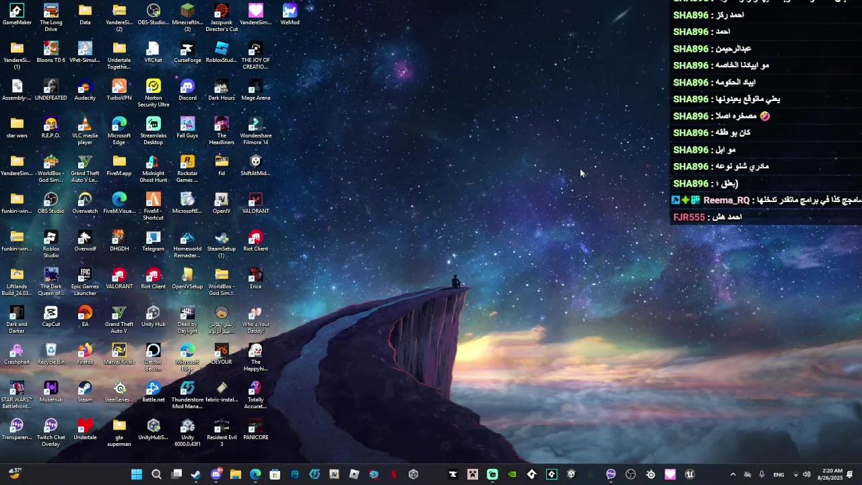Launch Dark Hours from desktop
The image size is (862, 485).
click(222, 90)
